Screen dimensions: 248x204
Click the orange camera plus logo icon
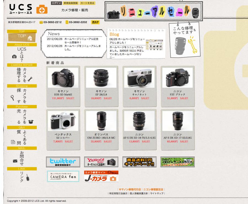42,9
